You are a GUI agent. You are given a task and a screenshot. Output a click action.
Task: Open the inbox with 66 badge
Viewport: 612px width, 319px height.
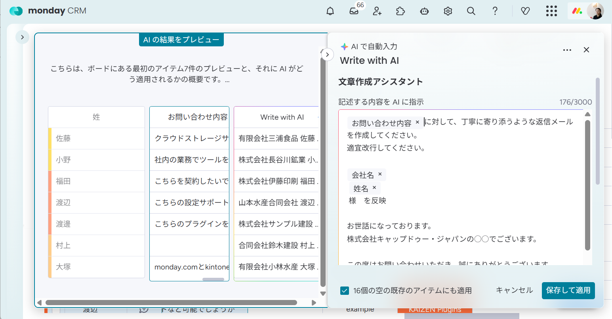pos(354,11)
